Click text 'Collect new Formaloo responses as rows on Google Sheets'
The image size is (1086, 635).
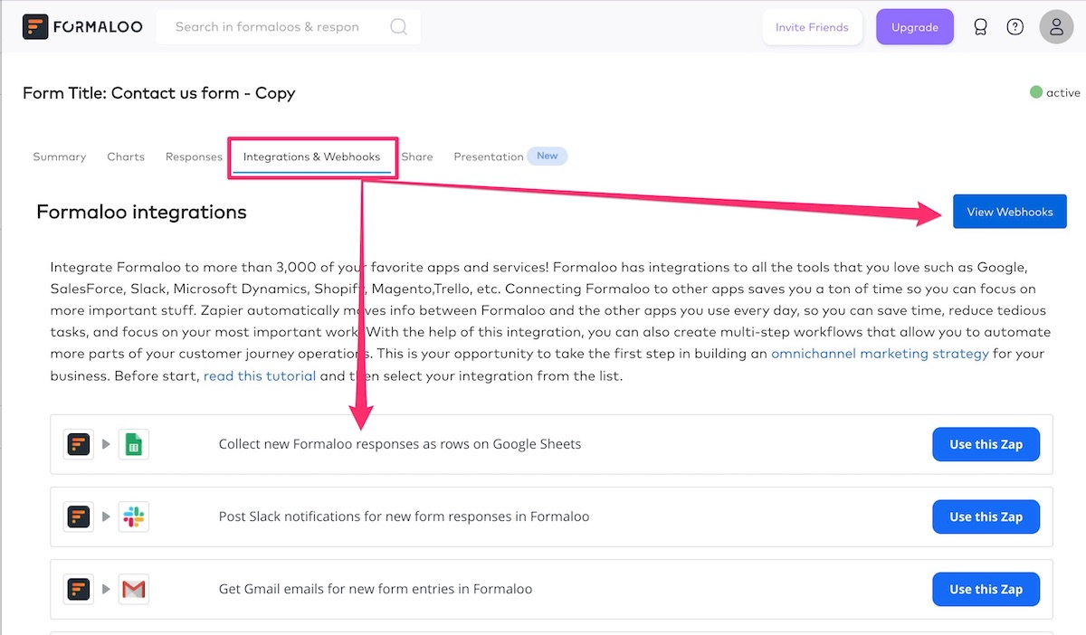point(400,444)
